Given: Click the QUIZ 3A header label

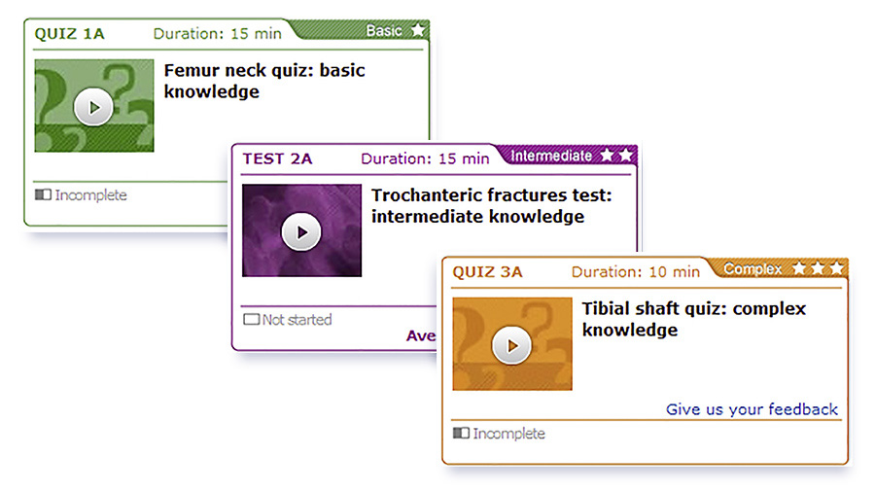Looking at the screenshot, I should tap(487, 272).
